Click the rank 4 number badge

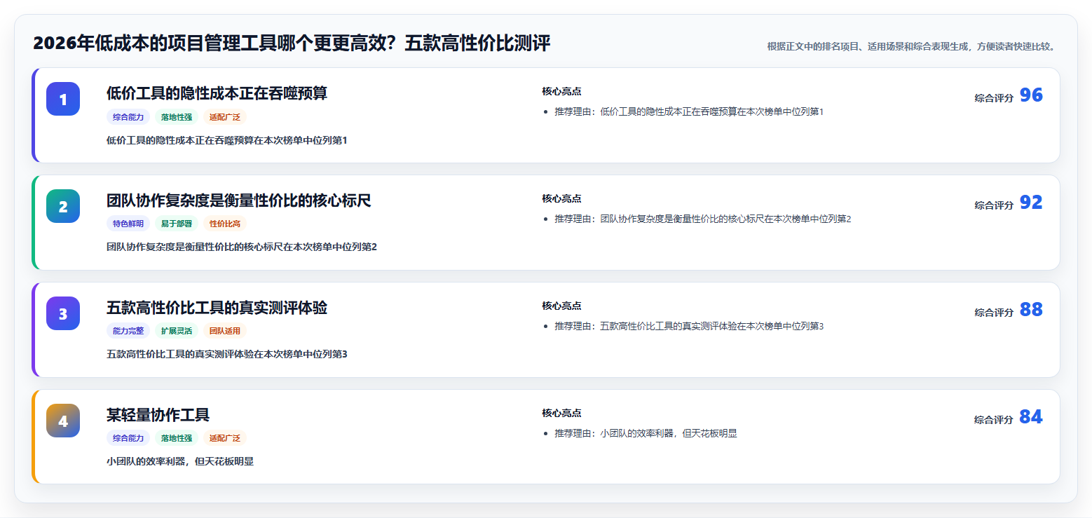pyautogui.click(x=63, y=421)
